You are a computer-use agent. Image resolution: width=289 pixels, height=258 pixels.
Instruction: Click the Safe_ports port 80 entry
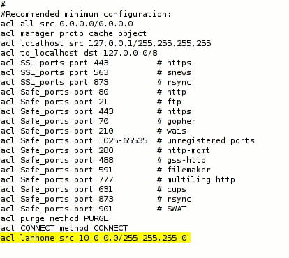pos(64,92)
